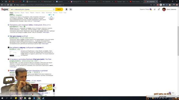Switch to the Need for Speed tab
The width and height of the screenshot is (179, 100).
pos(48,2)
